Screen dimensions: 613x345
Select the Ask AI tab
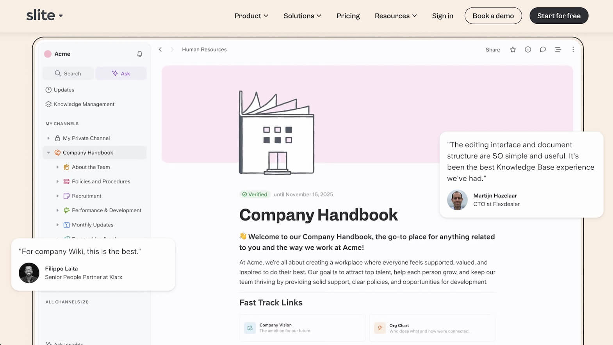coord(121,73)
